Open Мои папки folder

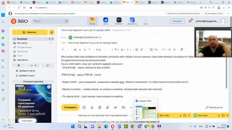[x=22, y=43]
